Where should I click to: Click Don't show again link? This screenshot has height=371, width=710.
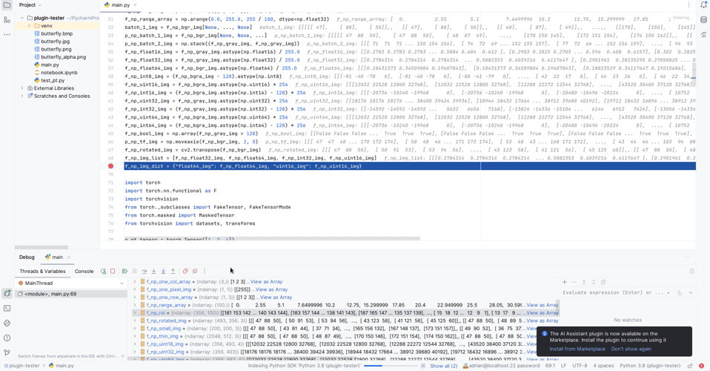pos(631,349)
